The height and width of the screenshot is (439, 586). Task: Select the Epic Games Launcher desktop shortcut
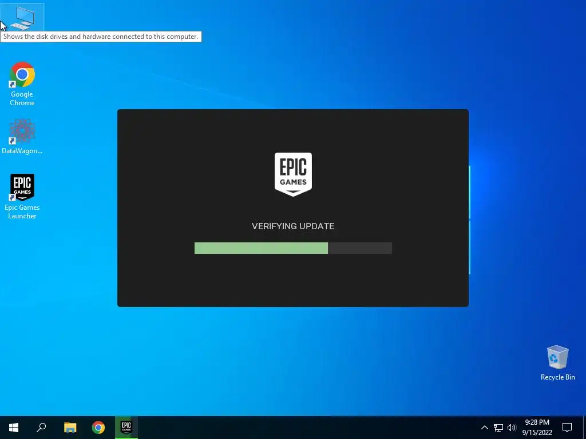22,197
